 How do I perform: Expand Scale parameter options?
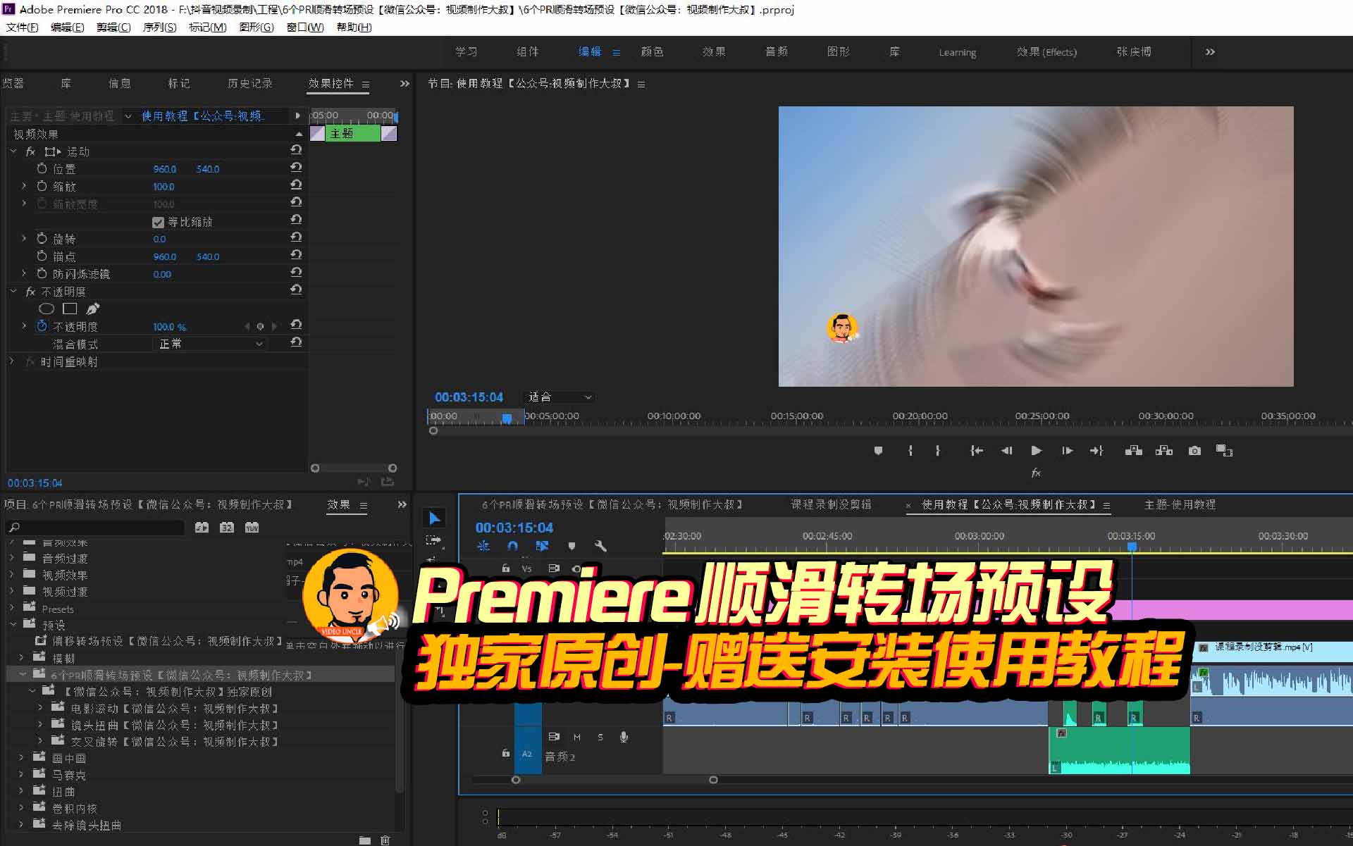(24, 186)
